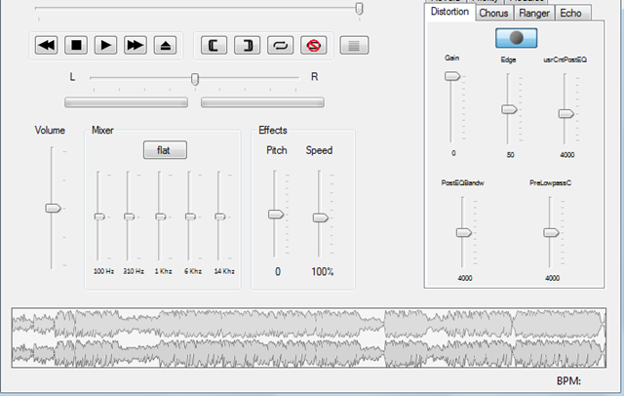Click the Effects group label
Viewport: 624px width, 396px height.
point(273,130)
